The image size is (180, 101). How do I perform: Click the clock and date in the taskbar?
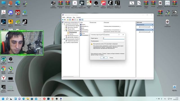[x=175, y=99]
